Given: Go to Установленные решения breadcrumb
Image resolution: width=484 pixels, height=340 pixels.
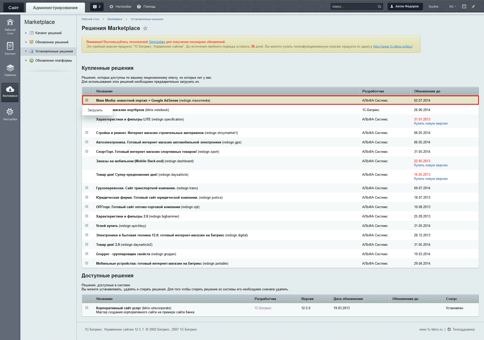Looking at the screenshot, I should tap(147, 19).
